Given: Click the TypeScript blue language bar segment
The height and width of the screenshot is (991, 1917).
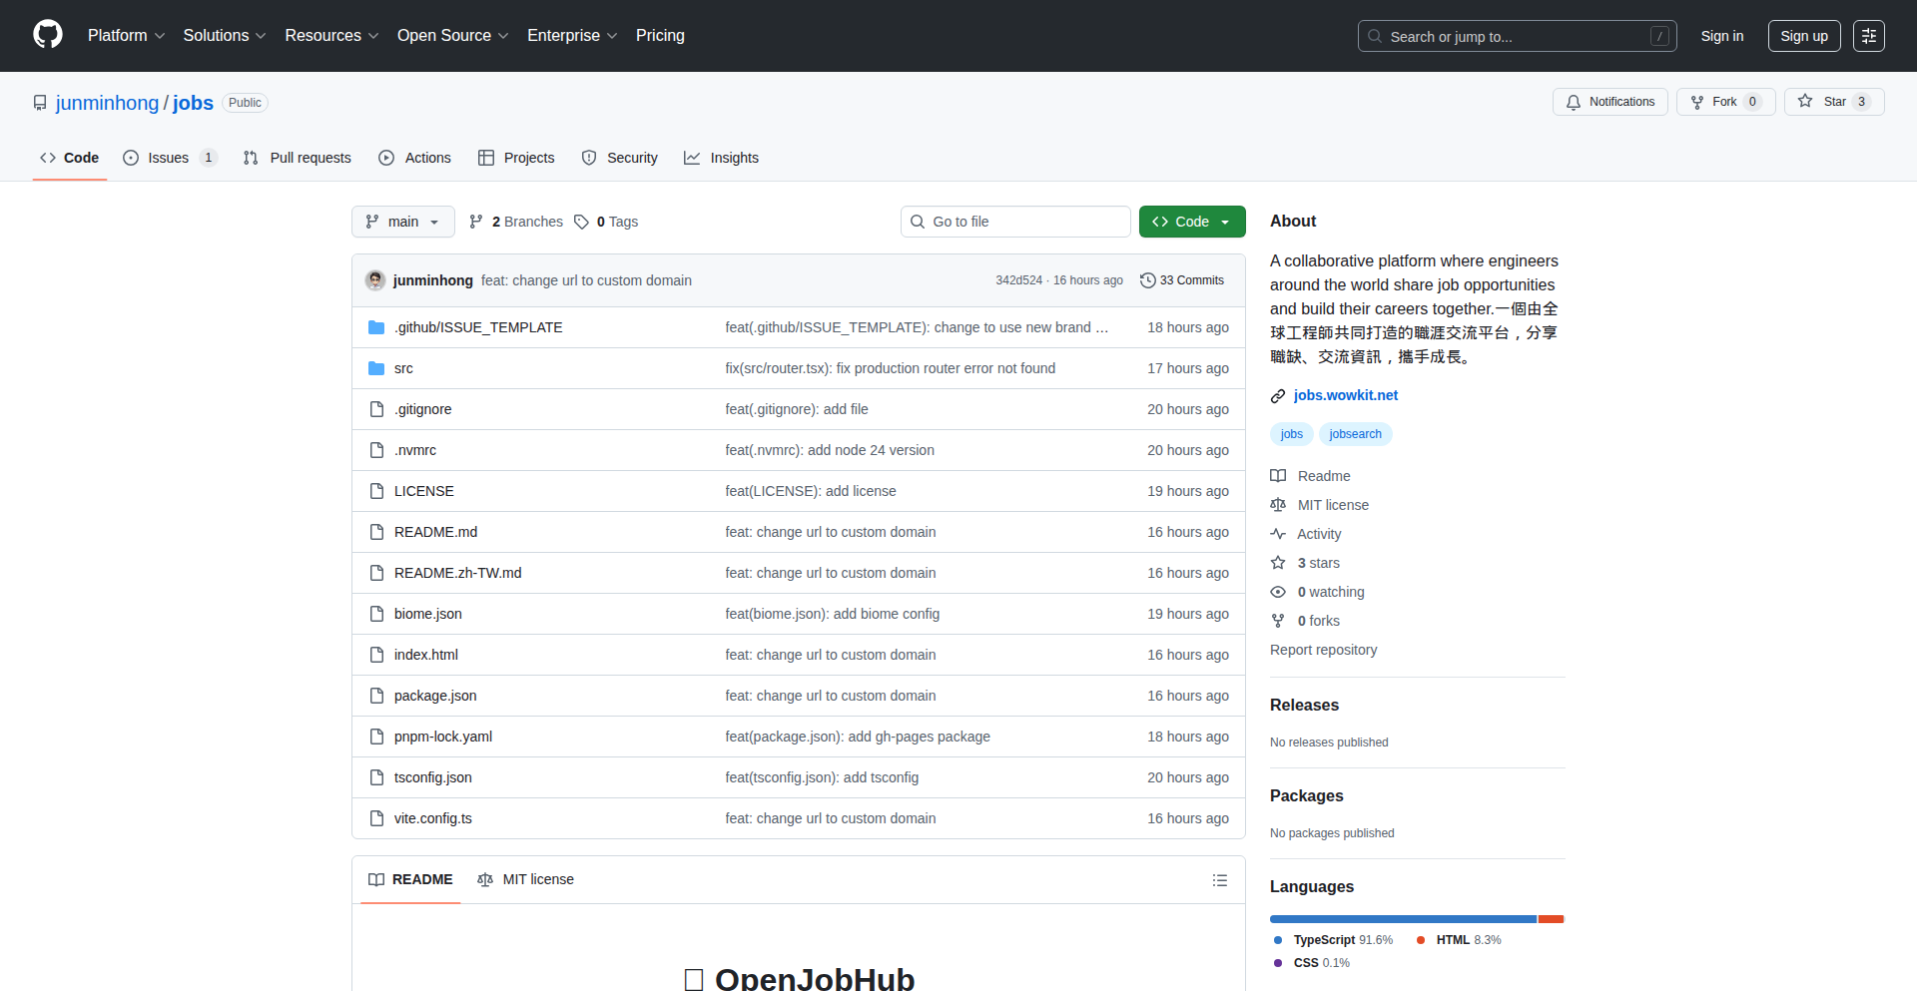Looking at the screenshot, I should 1403,919.
